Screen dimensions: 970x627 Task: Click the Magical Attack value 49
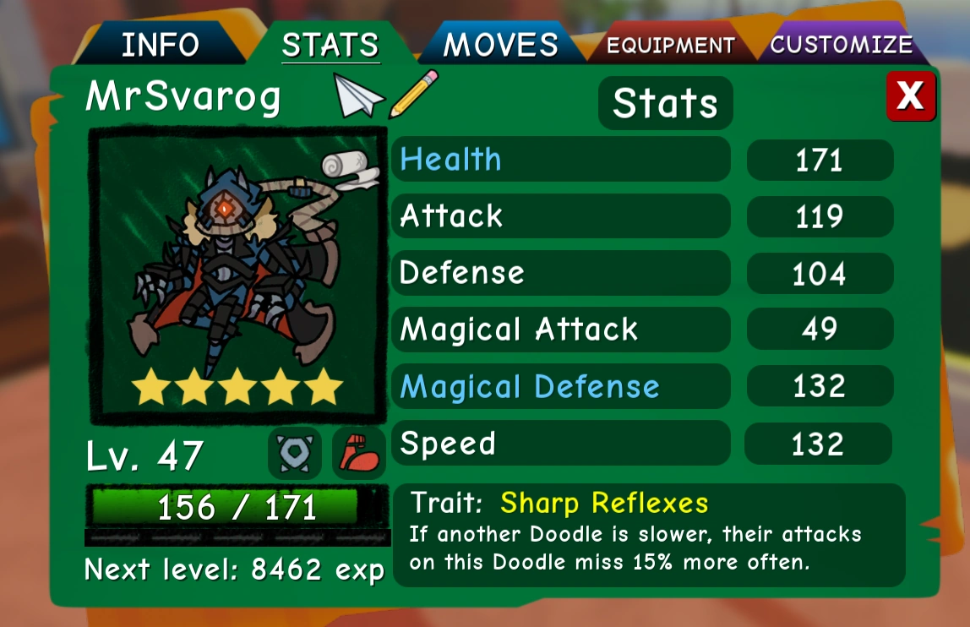pyautogui.click(x=820, y=330)
